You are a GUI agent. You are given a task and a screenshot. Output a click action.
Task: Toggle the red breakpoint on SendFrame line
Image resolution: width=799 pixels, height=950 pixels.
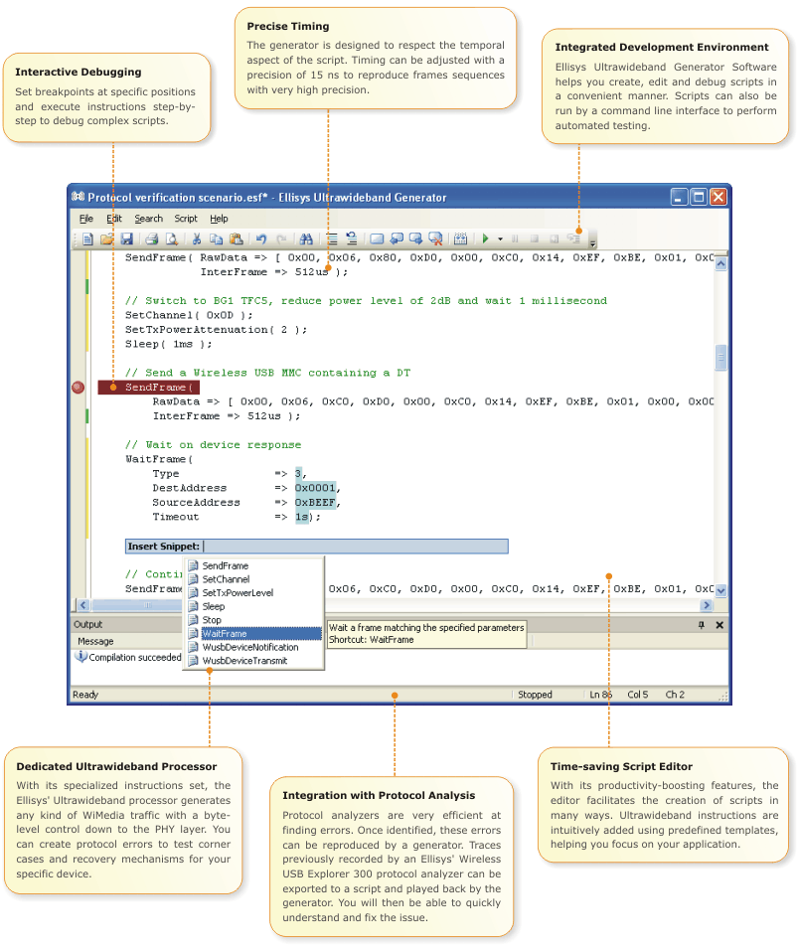tap(79, 388)
